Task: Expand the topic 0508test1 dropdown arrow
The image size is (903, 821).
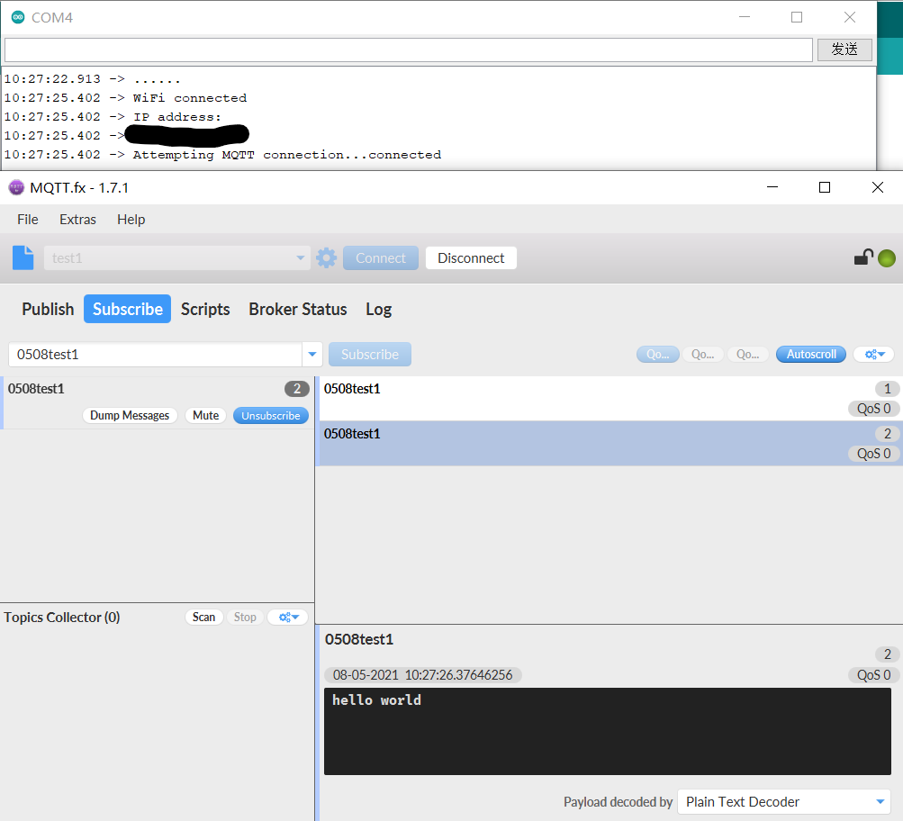Action: click(x=312, y=354)
